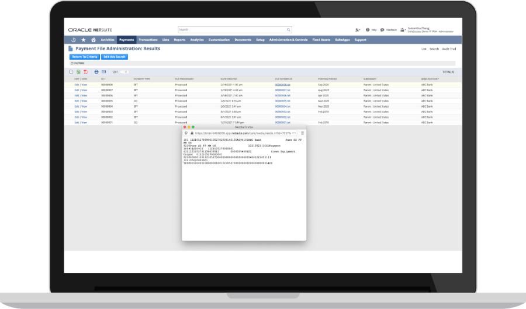Open the Audit Trail link
The height and width of the screenshot is (309, 526).
(x=449, y=49)
